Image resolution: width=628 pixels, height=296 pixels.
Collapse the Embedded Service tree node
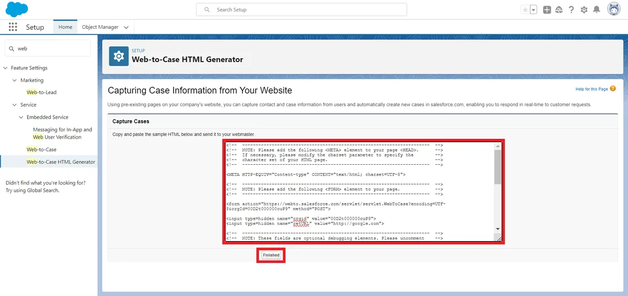pos(21,117)
